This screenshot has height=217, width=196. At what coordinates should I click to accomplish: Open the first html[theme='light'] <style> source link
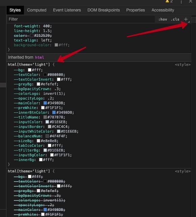coord(183,65)
